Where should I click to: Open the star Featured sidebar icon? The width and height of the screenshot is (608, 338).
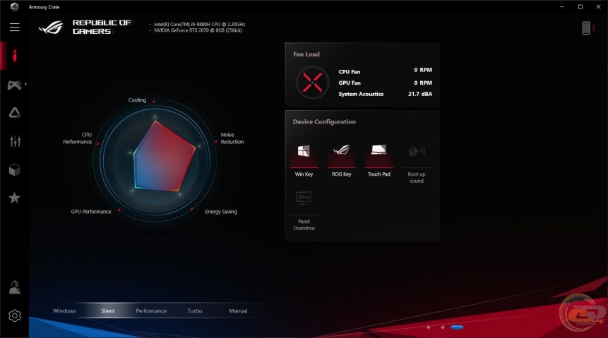pos(14,198)
